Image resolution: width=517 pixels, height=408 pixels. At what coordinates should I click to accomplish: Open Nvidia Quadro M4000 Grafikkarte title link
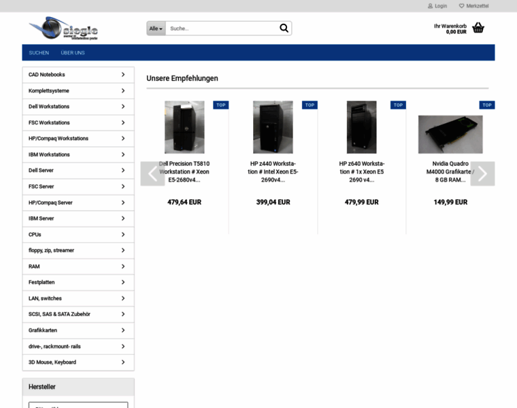(450, 172)
